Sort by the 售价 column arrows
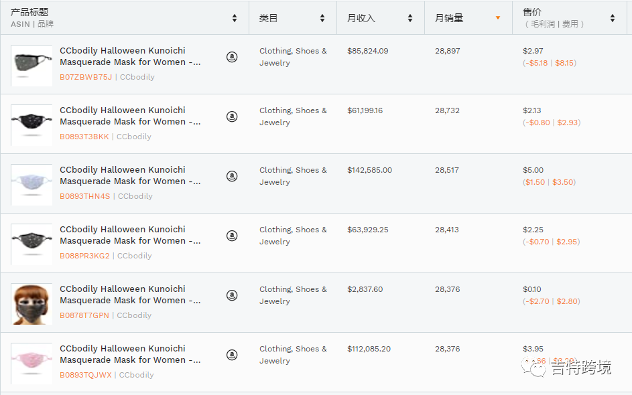 click(x=613, y=18)
